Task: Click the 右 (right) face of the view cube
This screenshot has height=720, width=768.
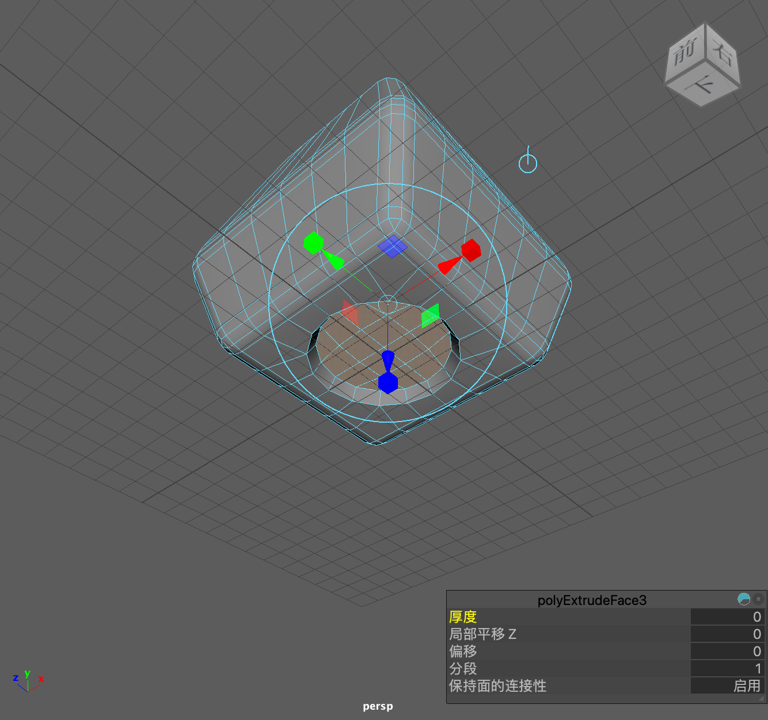Action: 723,55
